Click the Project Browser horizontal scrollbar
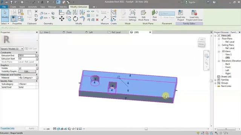This screenshot has width=241, height=135. click(226, 129)
